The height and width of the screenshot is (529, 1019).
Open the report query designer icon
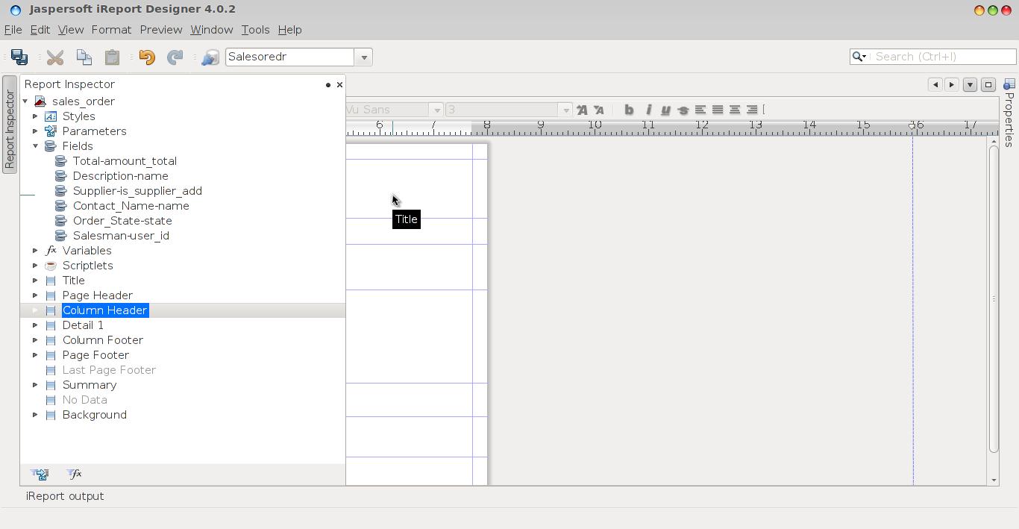pyautogui.click(x=210, y=57)
